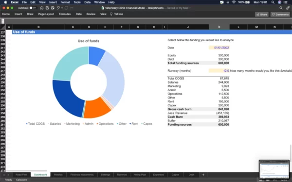Viewport: 292px width, 182px height.
Task: Select the Runway months cell showing 12.0
Action: [x=219, y=71]
